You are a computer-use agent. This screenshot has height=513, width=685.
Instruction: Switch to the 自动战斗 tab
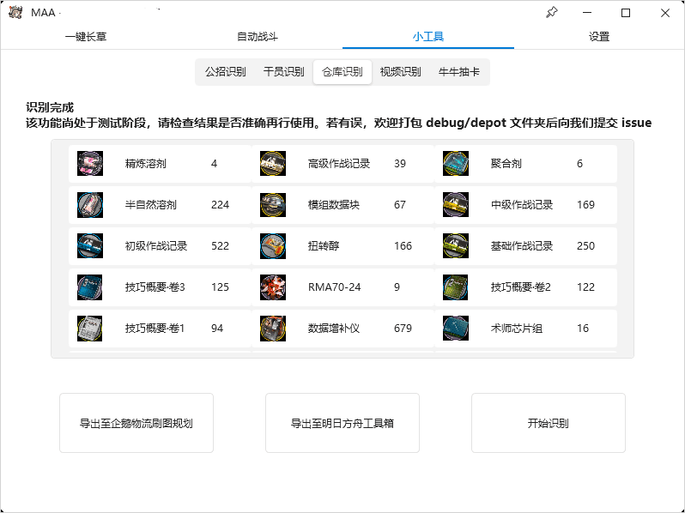point(258,37)
